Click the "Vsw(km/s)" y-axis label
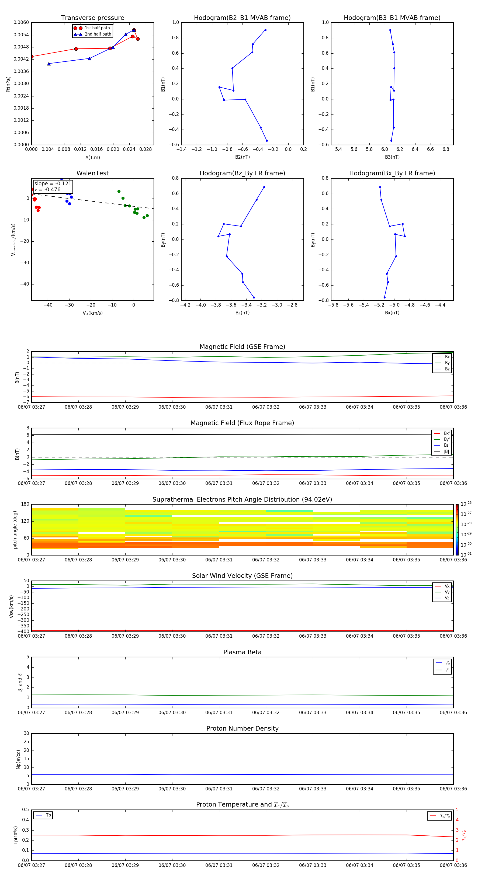 tap(11, 606)
